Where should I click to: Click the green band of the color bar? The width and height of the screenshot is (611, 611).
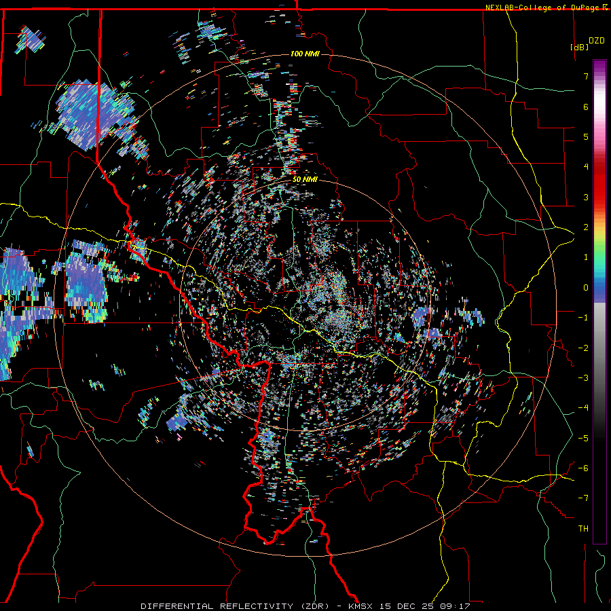(x=599, y=251)
